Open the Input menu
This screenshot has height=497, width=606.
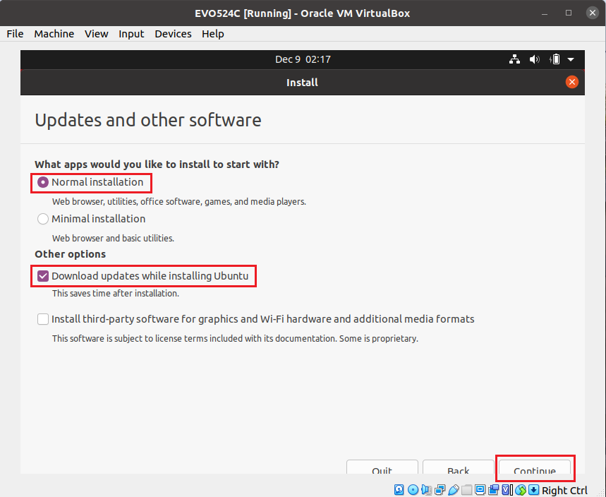point(131,34)
